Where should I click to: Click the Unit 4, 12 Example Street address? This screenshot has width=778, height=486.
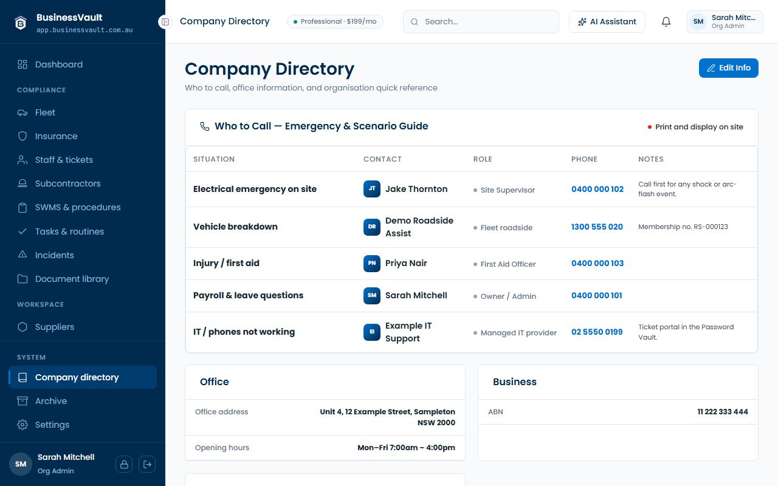pos(387,417)
